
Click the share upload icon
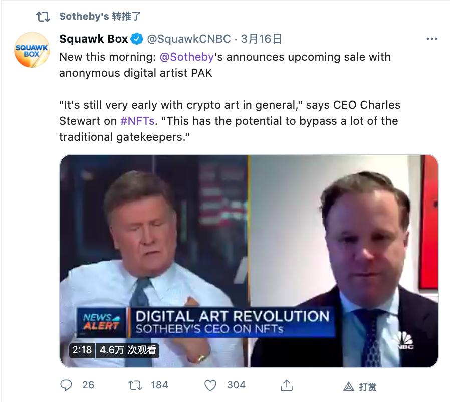(286, 385)
